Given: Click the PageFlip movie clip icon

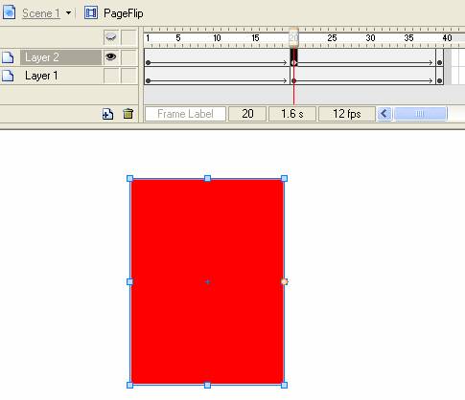Looking at the screenshot, I should [x=91, y=12].
